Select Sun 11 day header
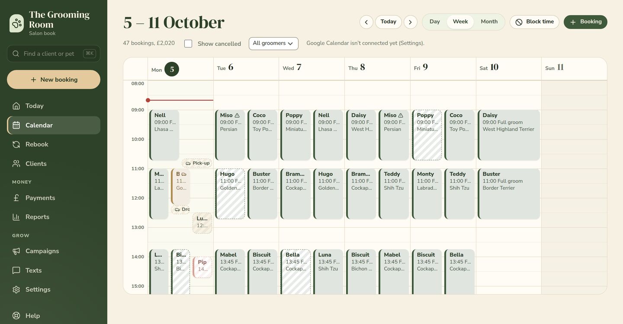 574,69
